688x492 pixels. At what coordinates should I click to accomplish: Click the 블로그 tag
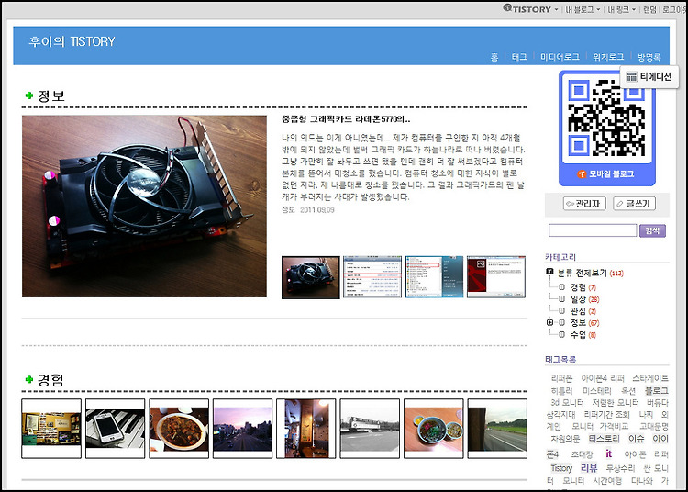(x=656, y=391)
